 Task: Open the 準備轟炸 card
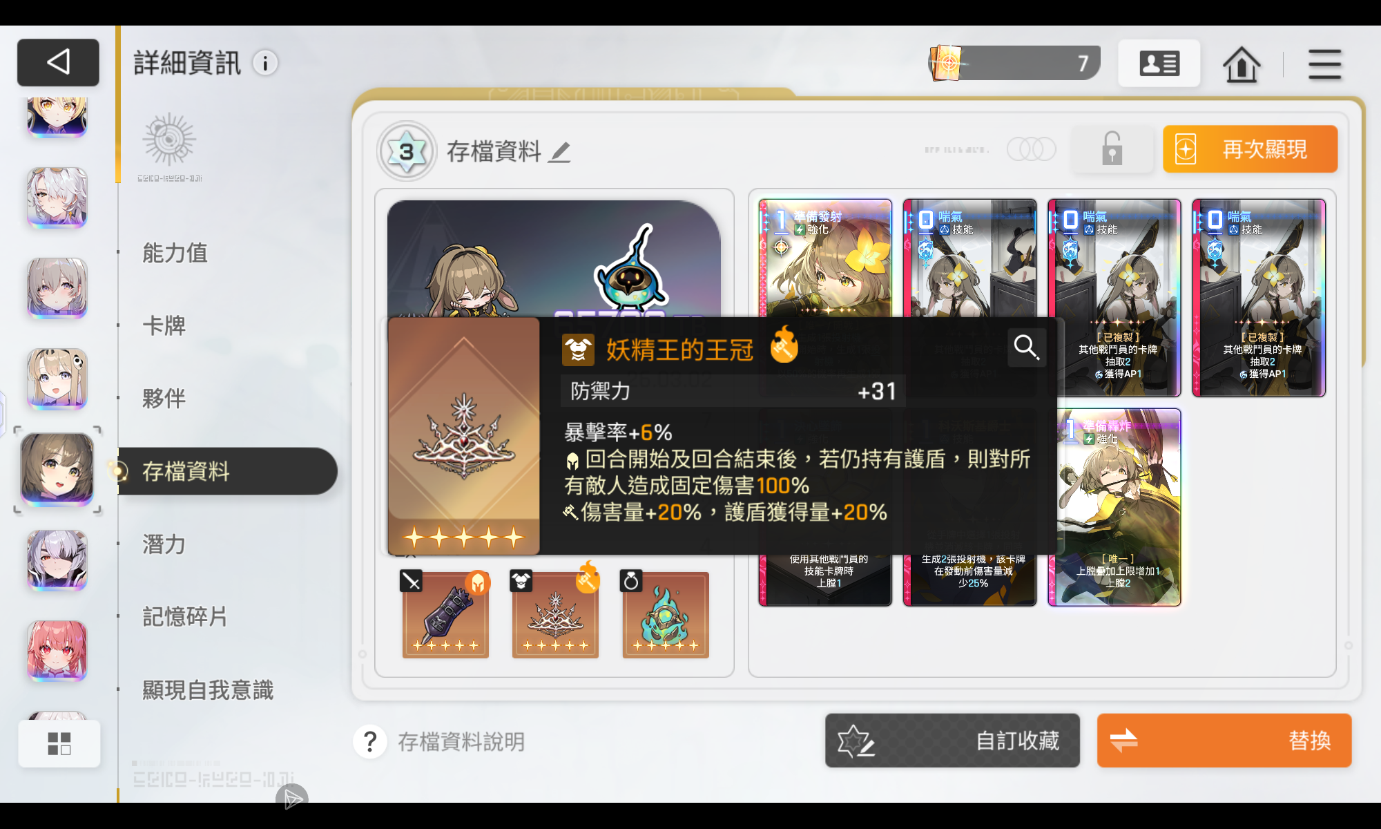point(1114,508)
